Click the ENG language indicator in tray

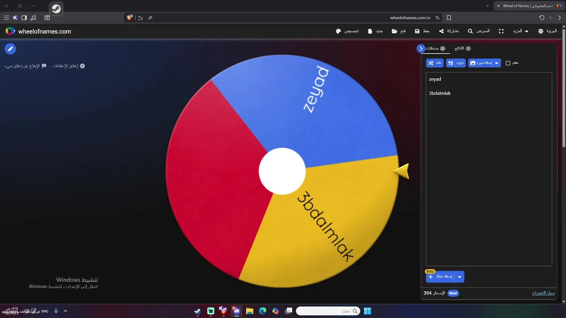45,311
